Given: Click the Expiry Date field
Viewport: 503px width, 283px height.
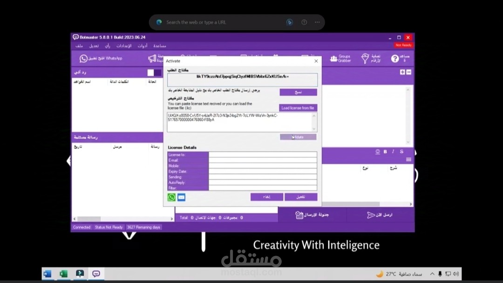Looking at the screenshot, I should point(263,171).
